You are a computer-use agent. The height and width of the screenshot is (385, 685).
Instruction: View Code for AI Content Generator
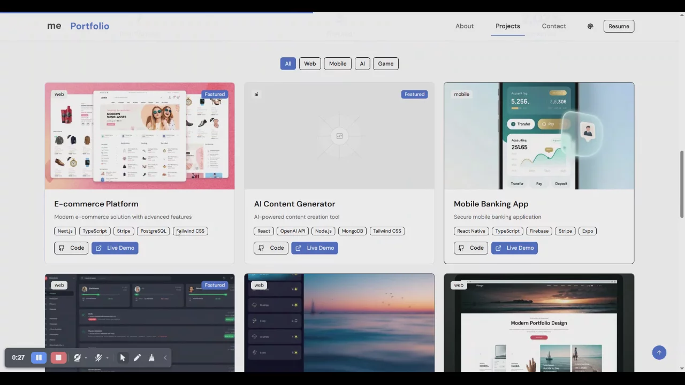[271, 248]
